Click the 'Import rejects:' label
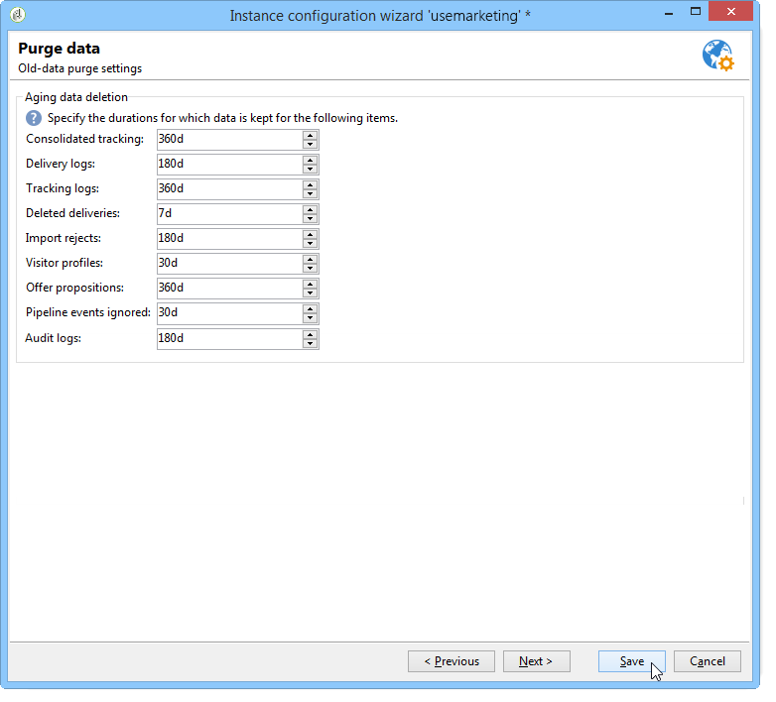Image resolution: width=776 pixels, height=702 pixels. (x=64, y=238)
